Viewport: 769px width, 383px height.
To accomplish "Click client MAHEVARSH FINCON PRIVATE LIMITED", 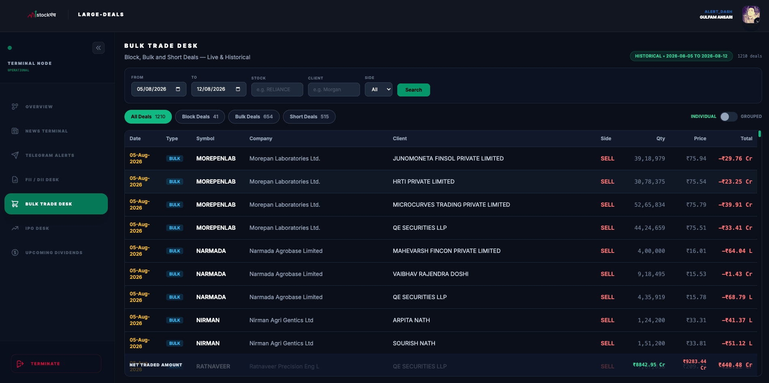I will pyautogui.click(x=447, y=251).
